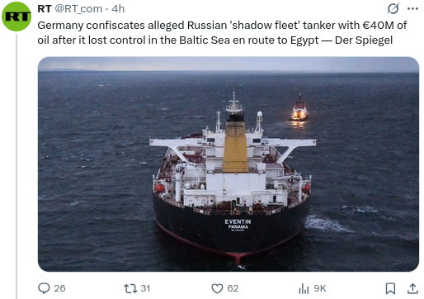This screenshot has width=424, height=299.
Task: Click the Grok explain post icon
Action: (393, 8)
